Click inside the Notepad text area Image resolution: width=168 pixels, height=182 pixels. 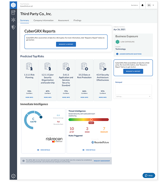(134, 90)
